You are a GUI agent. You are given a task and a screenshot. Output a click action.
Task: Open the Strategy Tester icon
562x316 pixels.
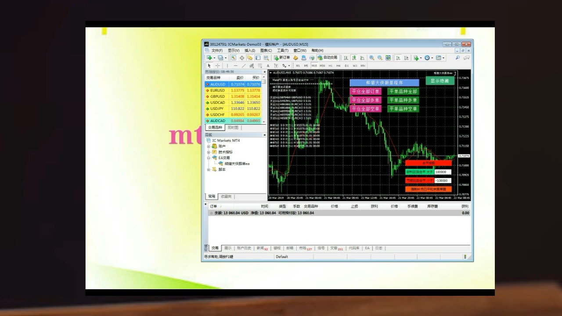coord(266,57)
